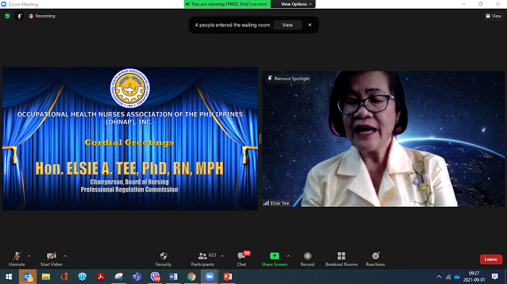The image size is (507, 284).
Task: Open Breakout Rooms
Action: pos(341,259)
